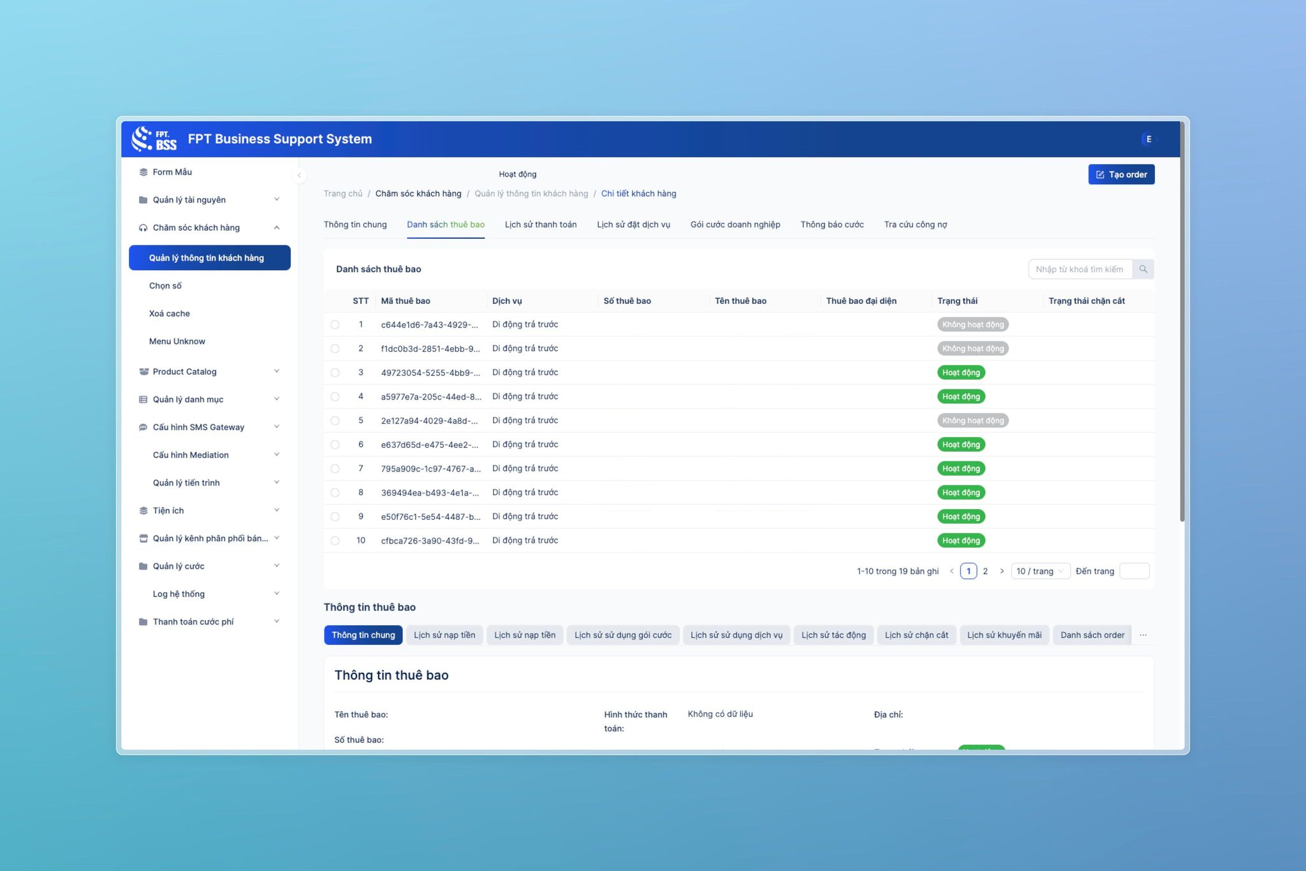
Task: Click Không hoạt động badge in row 5
Action: 972,421
